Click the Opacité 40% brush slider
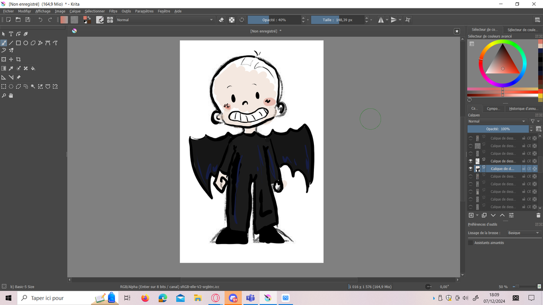This screenshot has height=305, width=543. (x=274, y=20)
